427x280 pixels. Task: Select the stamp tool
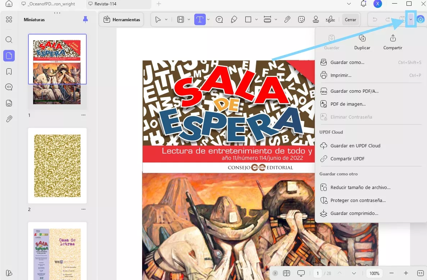point(316,20)
